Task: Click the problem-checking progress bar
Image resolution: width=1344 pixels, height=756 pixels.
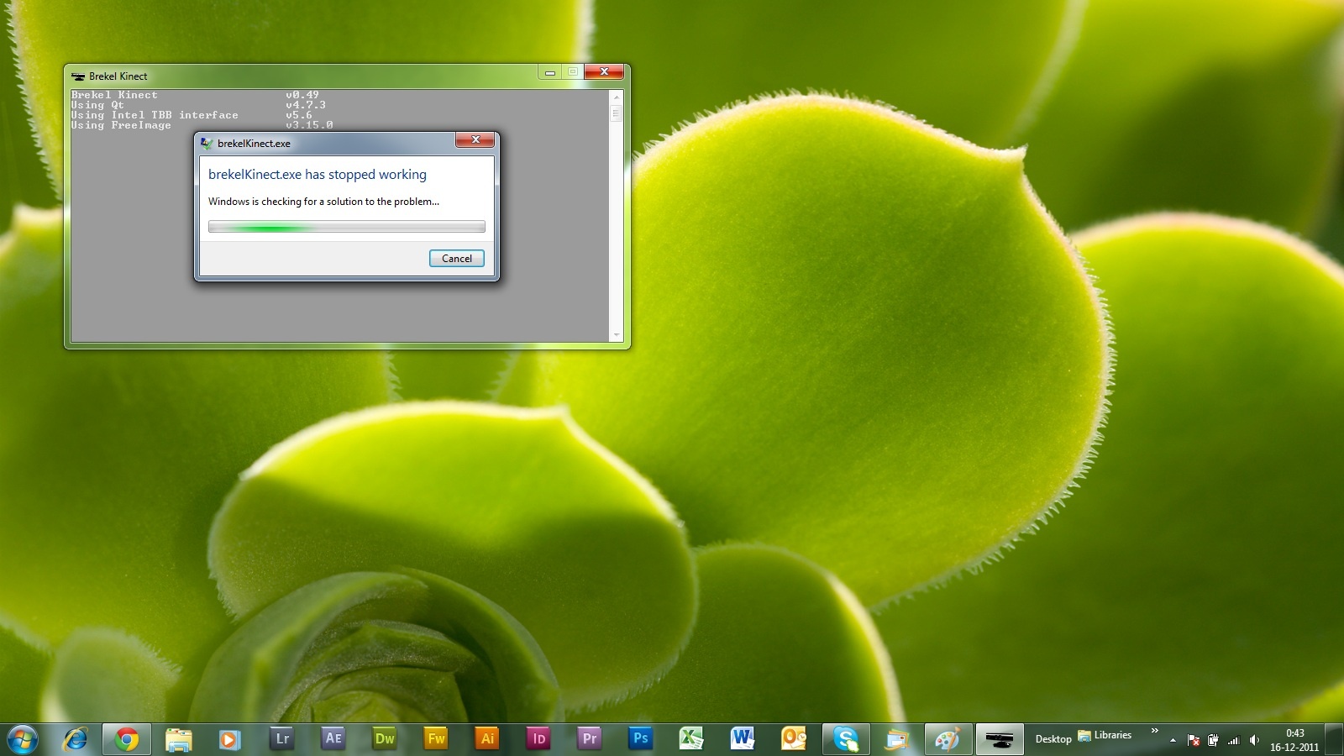Action: click(347, 227)
